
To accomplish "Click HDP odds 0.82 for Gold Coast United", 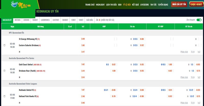I will pos(114,65).
